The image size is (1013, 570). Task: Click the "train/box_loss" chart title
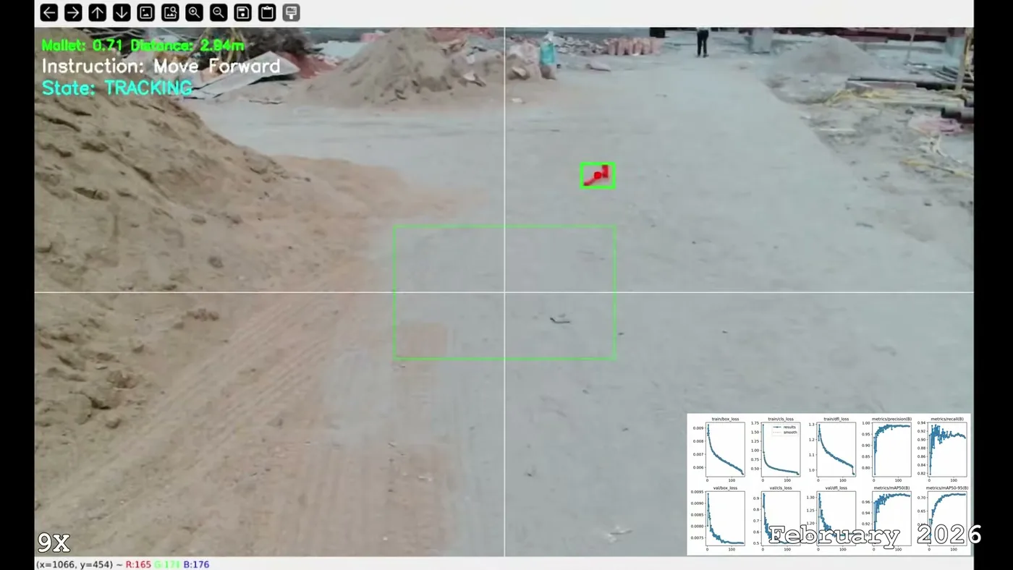pyautogui.click(x=726, y=420)
